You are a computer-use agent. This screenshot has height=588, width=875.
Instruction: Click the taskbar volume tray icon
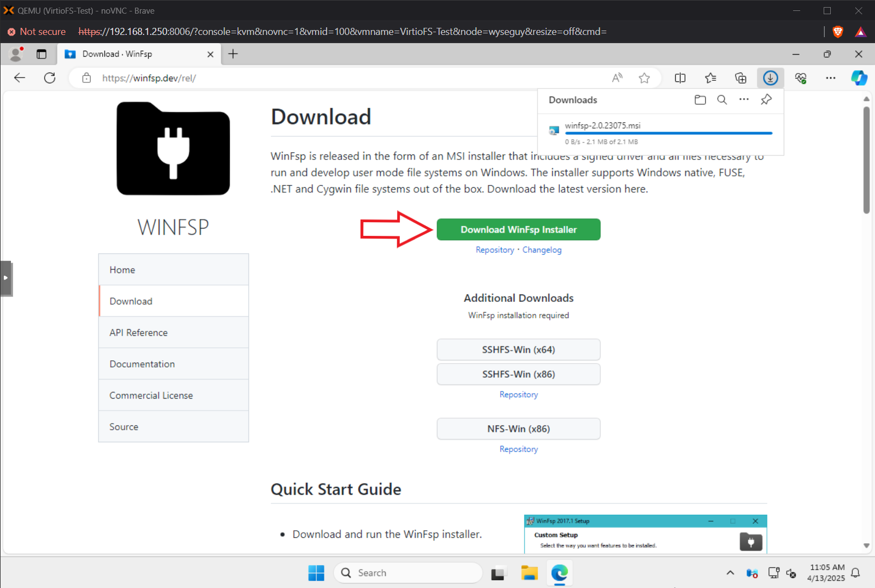[791, 573]
